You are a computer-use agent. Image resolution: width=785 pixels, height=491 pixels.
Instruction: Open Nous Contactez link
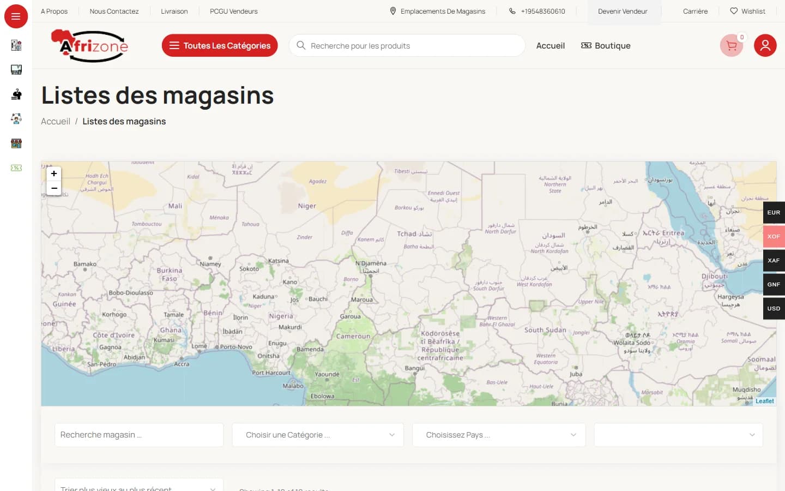click(114, 11)
